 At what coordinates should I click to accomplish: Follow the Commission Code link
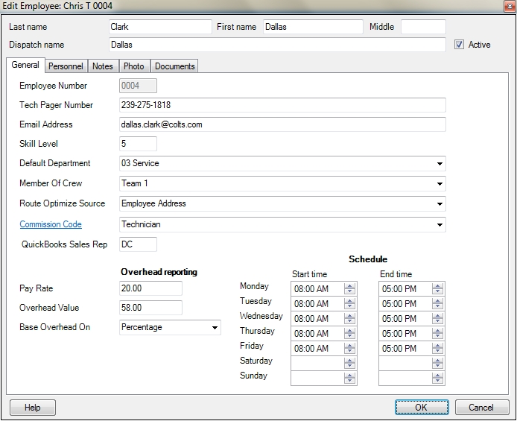click(x=51, y=224)
